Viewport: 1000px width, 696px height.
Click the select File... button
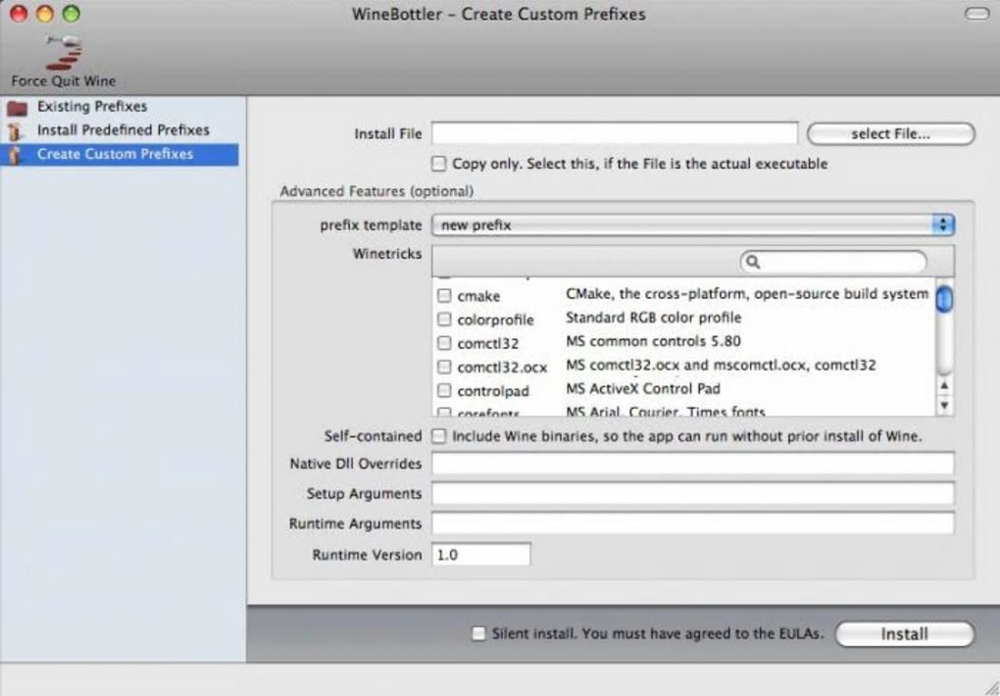890,134
